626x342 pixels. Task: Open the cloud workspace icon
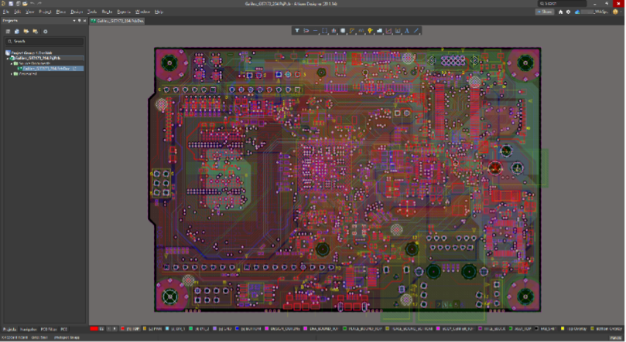(x=577, y=12)
